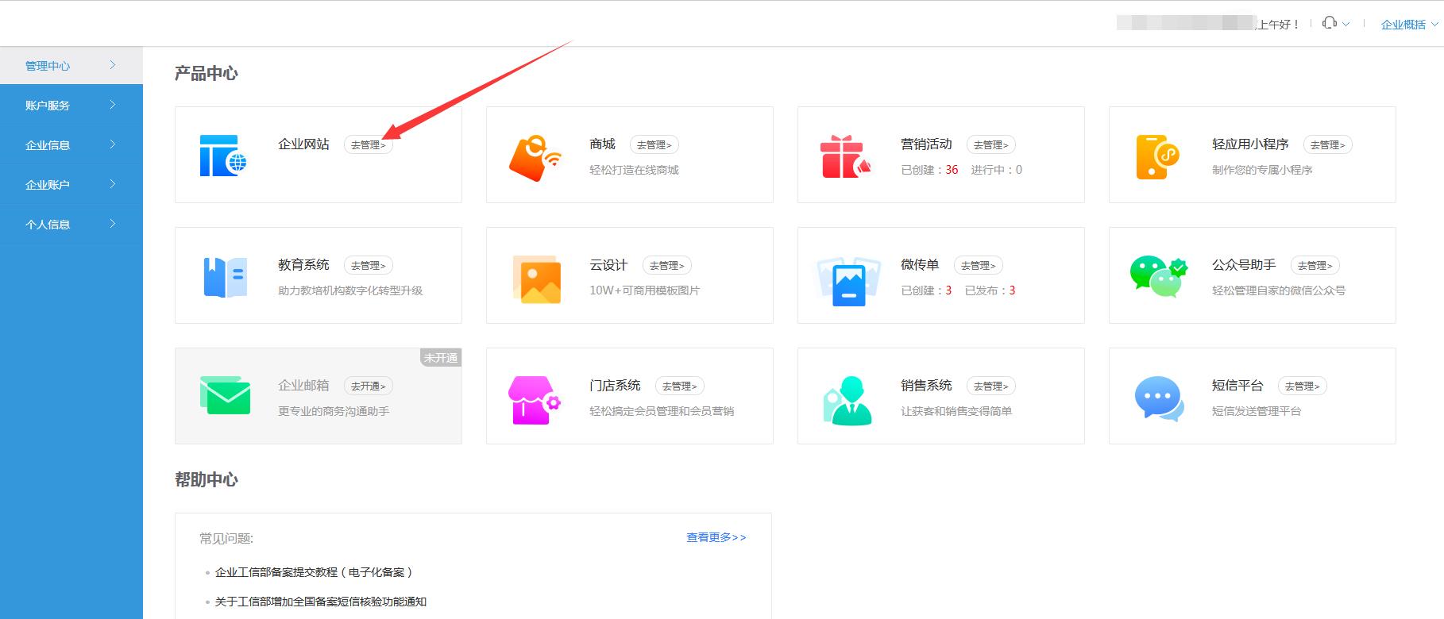Select 账户服务 in the sidebar
The image size is (1444, 619).
pos(71,106)
